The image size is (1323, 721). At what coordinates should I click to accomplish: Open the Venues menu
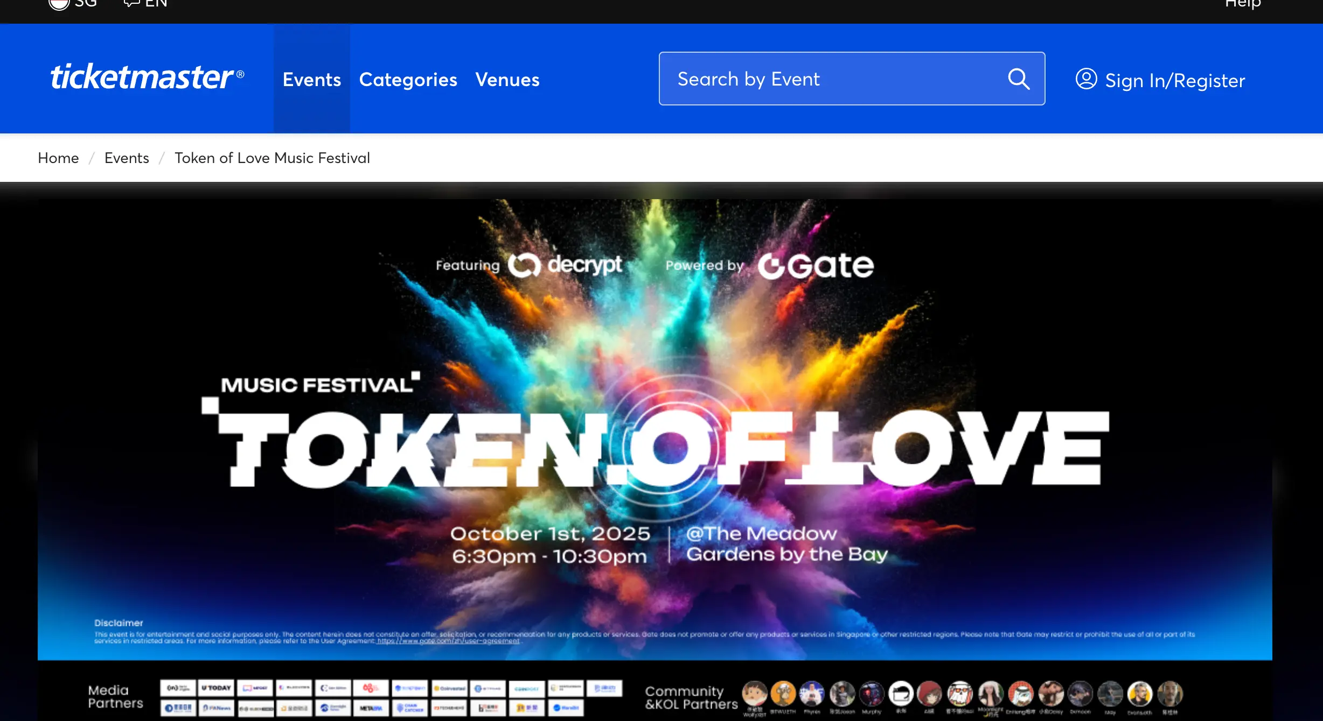pos(507,79)
